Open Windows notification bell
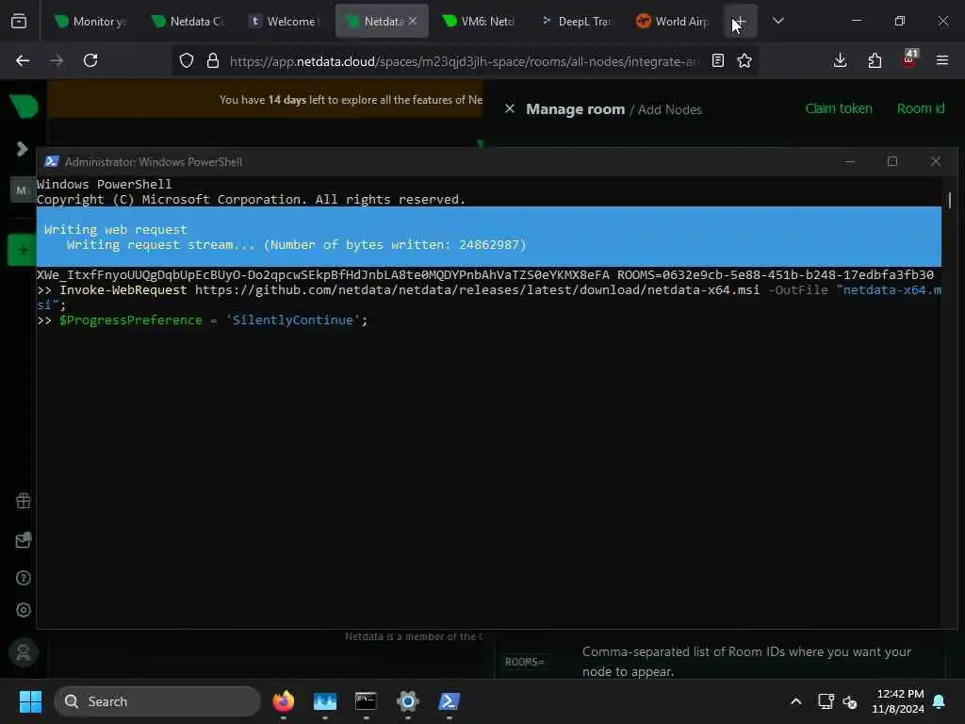The height and width of the screenshot is (724, 965). [940, 701]
